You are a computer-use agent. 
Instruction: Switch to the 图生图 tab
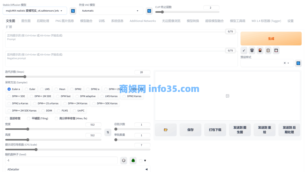(26, 21)
